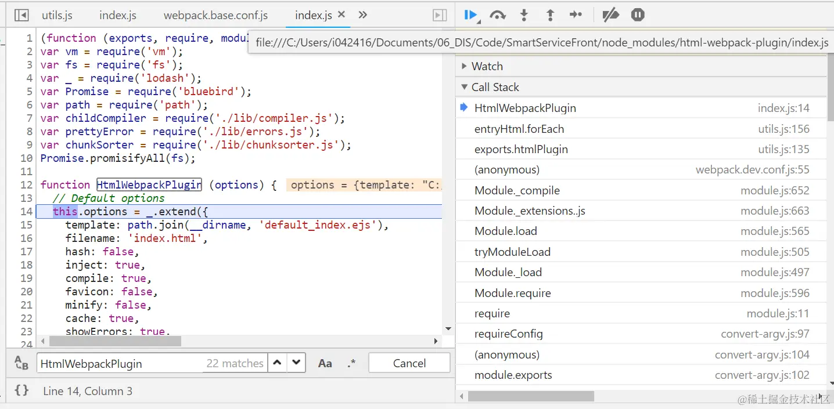This screenshot has width=834, height=409.
Task: Select the active index.js tab
Action: [x=313, y=16]
